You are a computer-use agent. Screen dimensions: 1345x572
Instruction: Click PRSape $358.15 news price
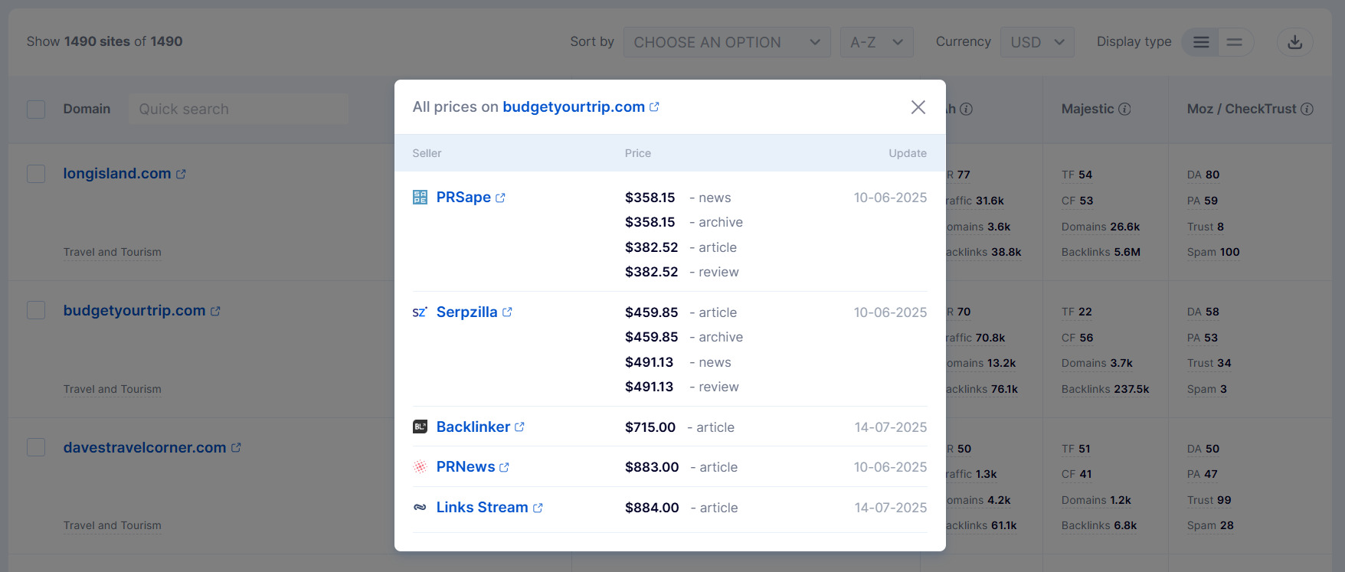click(650, 198)
